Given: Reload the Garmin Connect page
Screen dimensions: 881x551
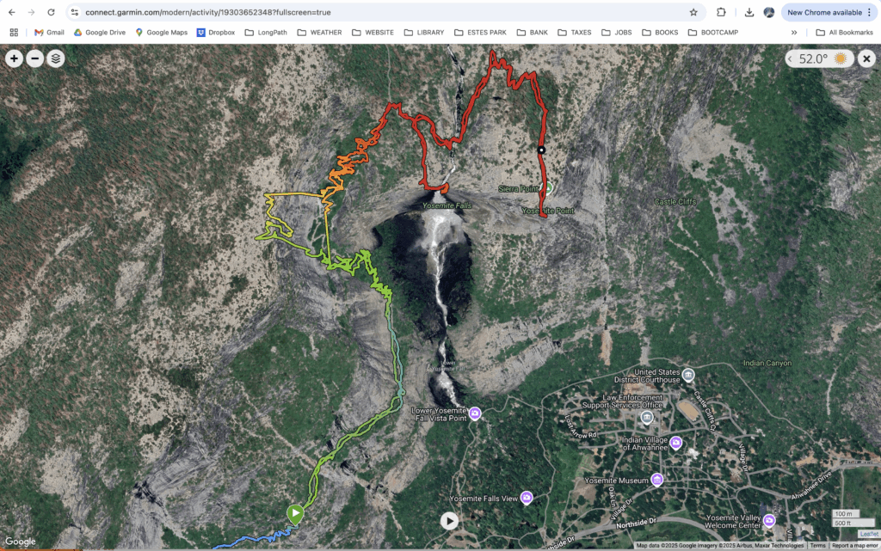Looking at the screenshot, I should click(x=52, y=13).
